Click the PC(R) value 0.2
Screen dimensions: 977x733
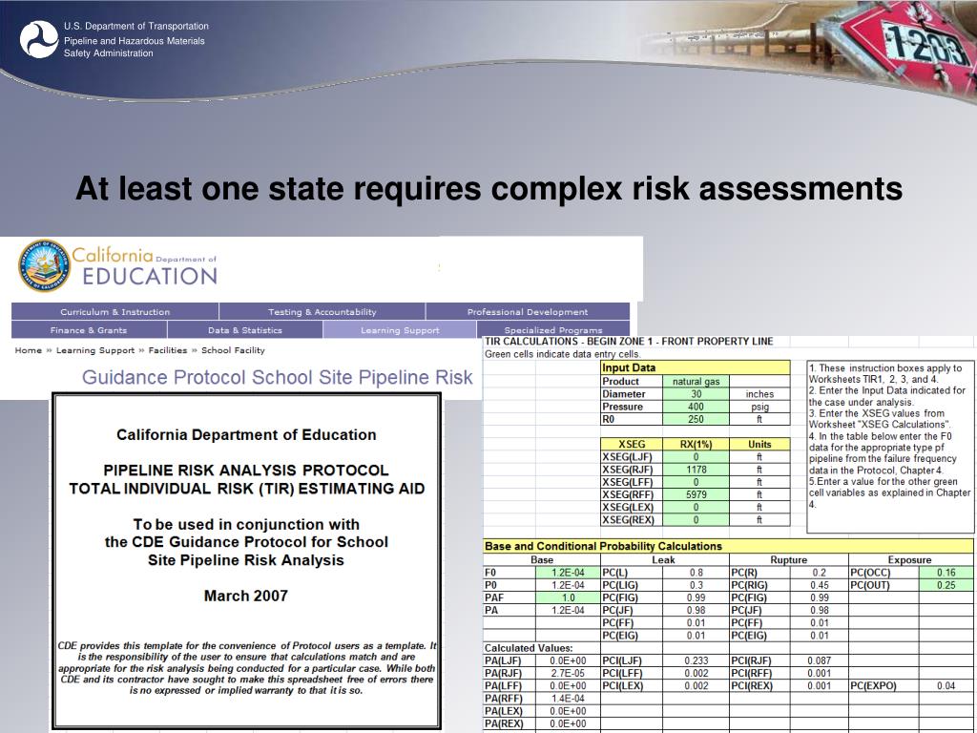point(820,573)
